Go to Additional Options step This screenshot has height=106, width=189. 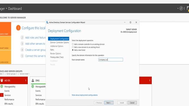coord(57,46)
